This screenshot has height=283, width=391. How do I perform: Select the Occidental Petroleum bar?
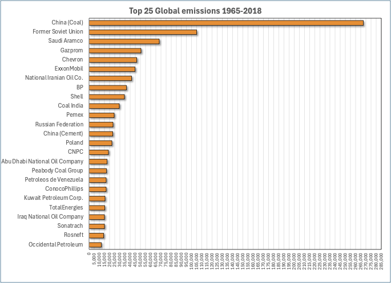[95, 245]
